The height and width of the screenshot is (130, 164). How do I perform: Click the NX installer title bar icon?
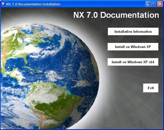[x=3, y=4]
